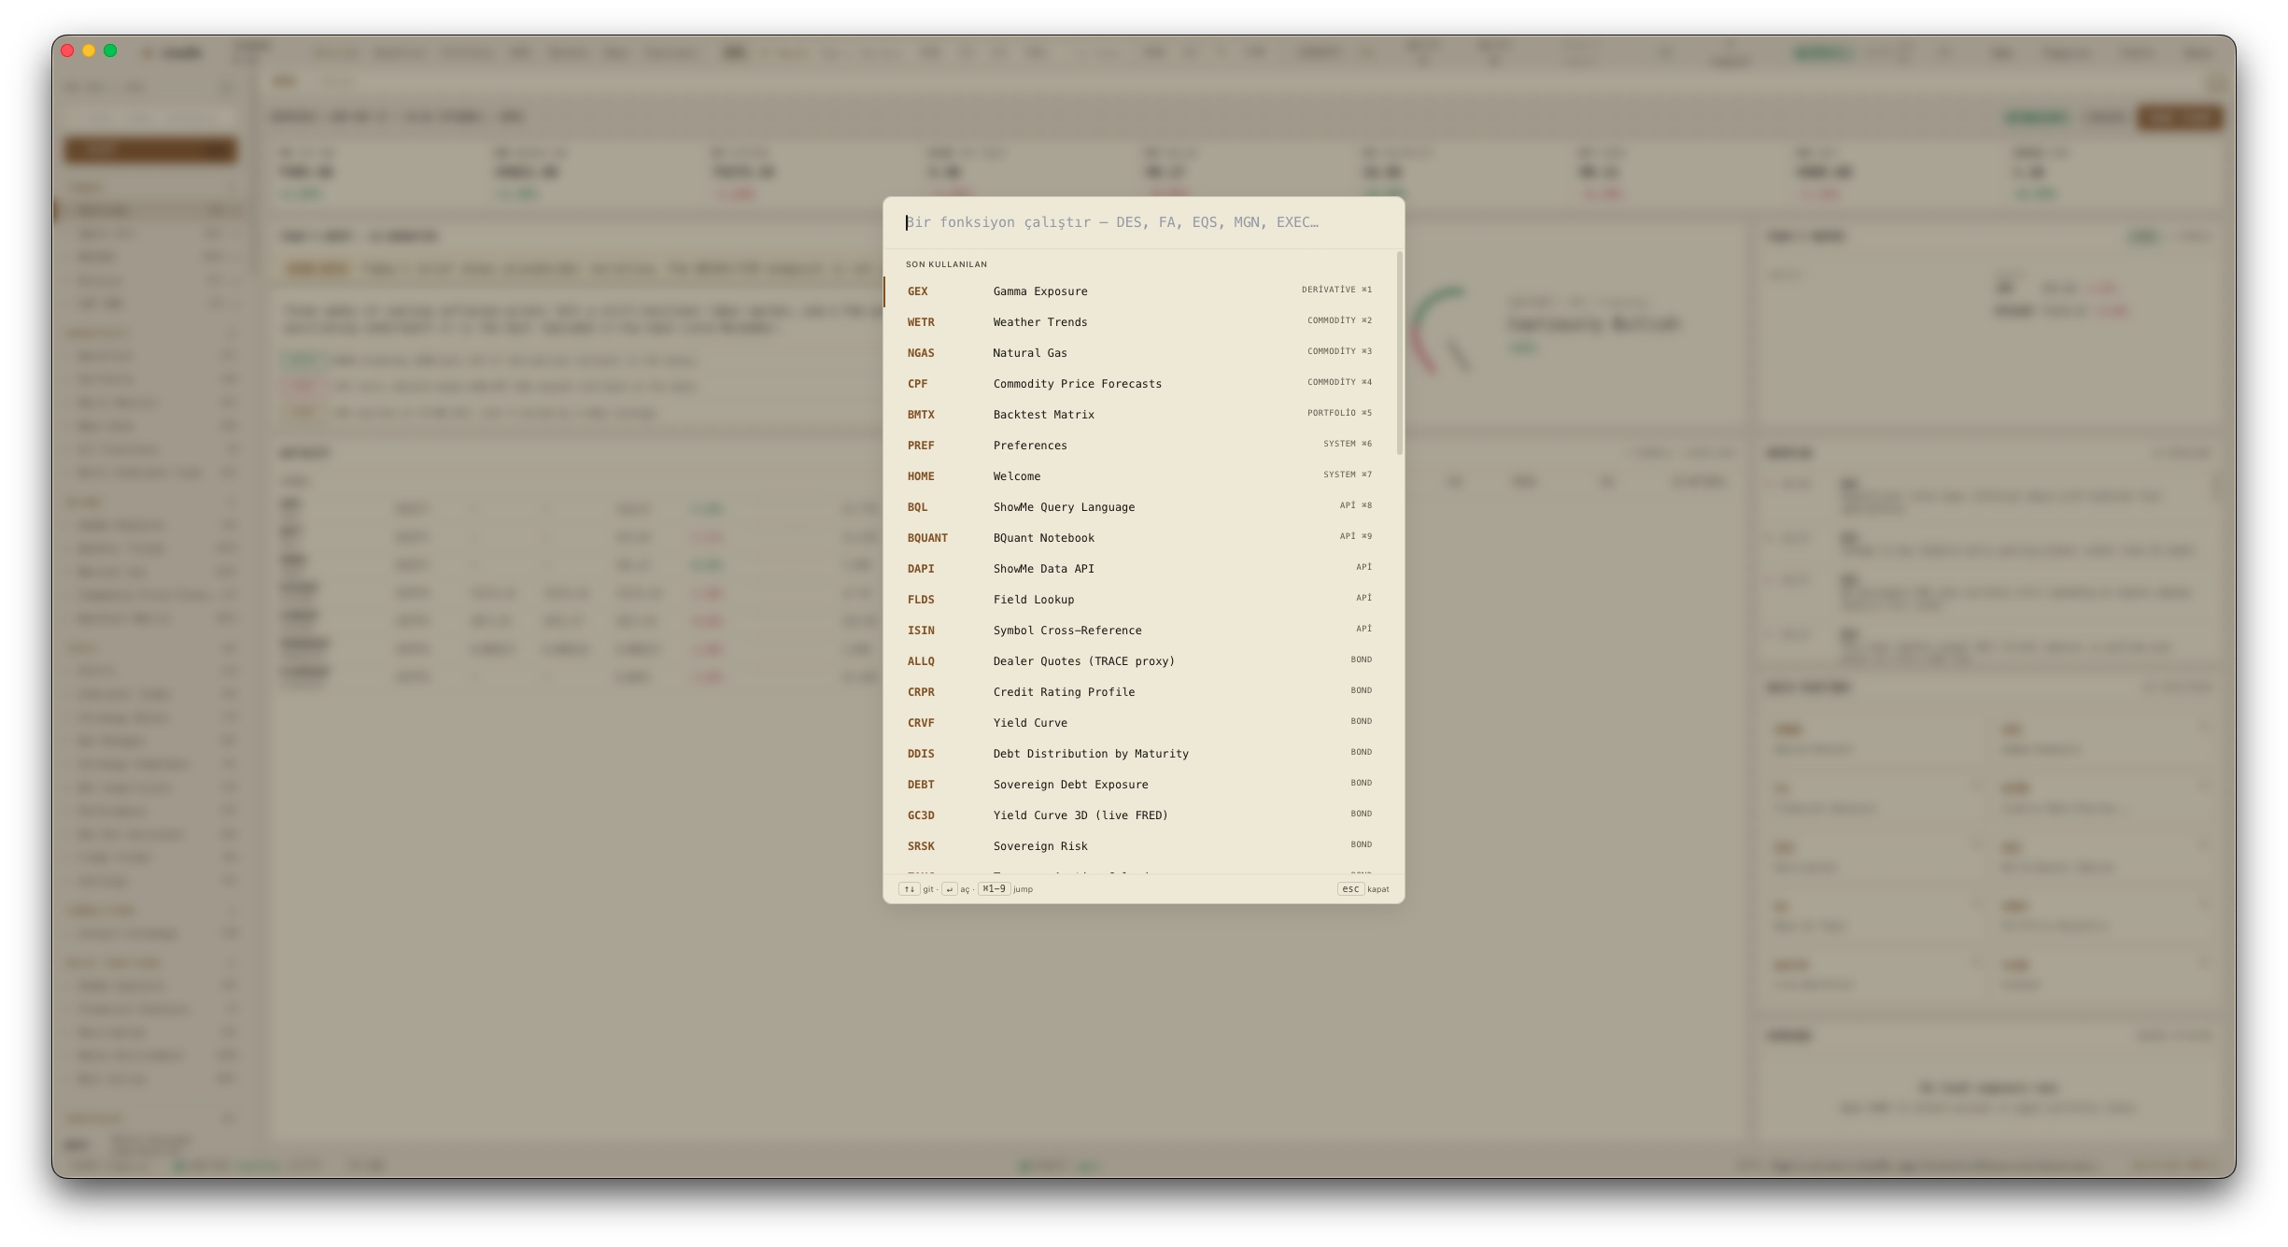Select HOME Welcome entry

pos(1139,476)
